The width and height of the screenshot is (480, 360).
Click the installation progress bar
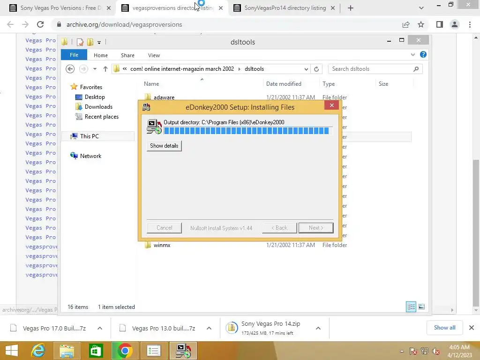coord(248,131)
